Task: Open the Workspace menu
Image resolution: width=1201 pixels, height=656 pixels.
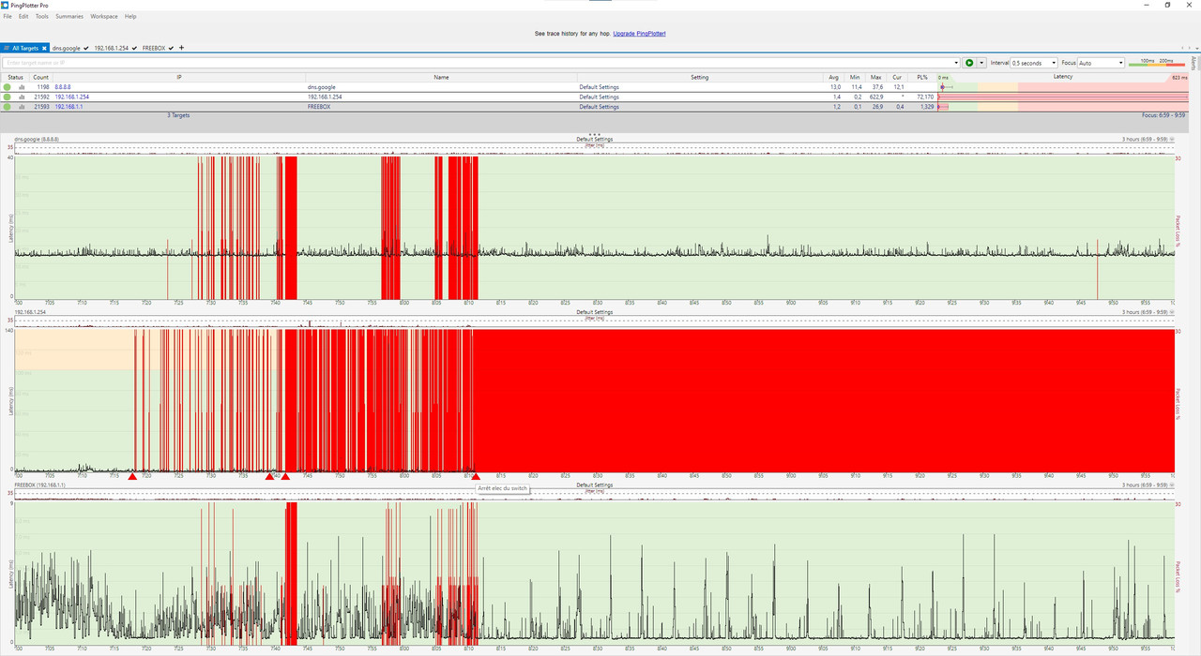Action: click(x=104, y=16)
